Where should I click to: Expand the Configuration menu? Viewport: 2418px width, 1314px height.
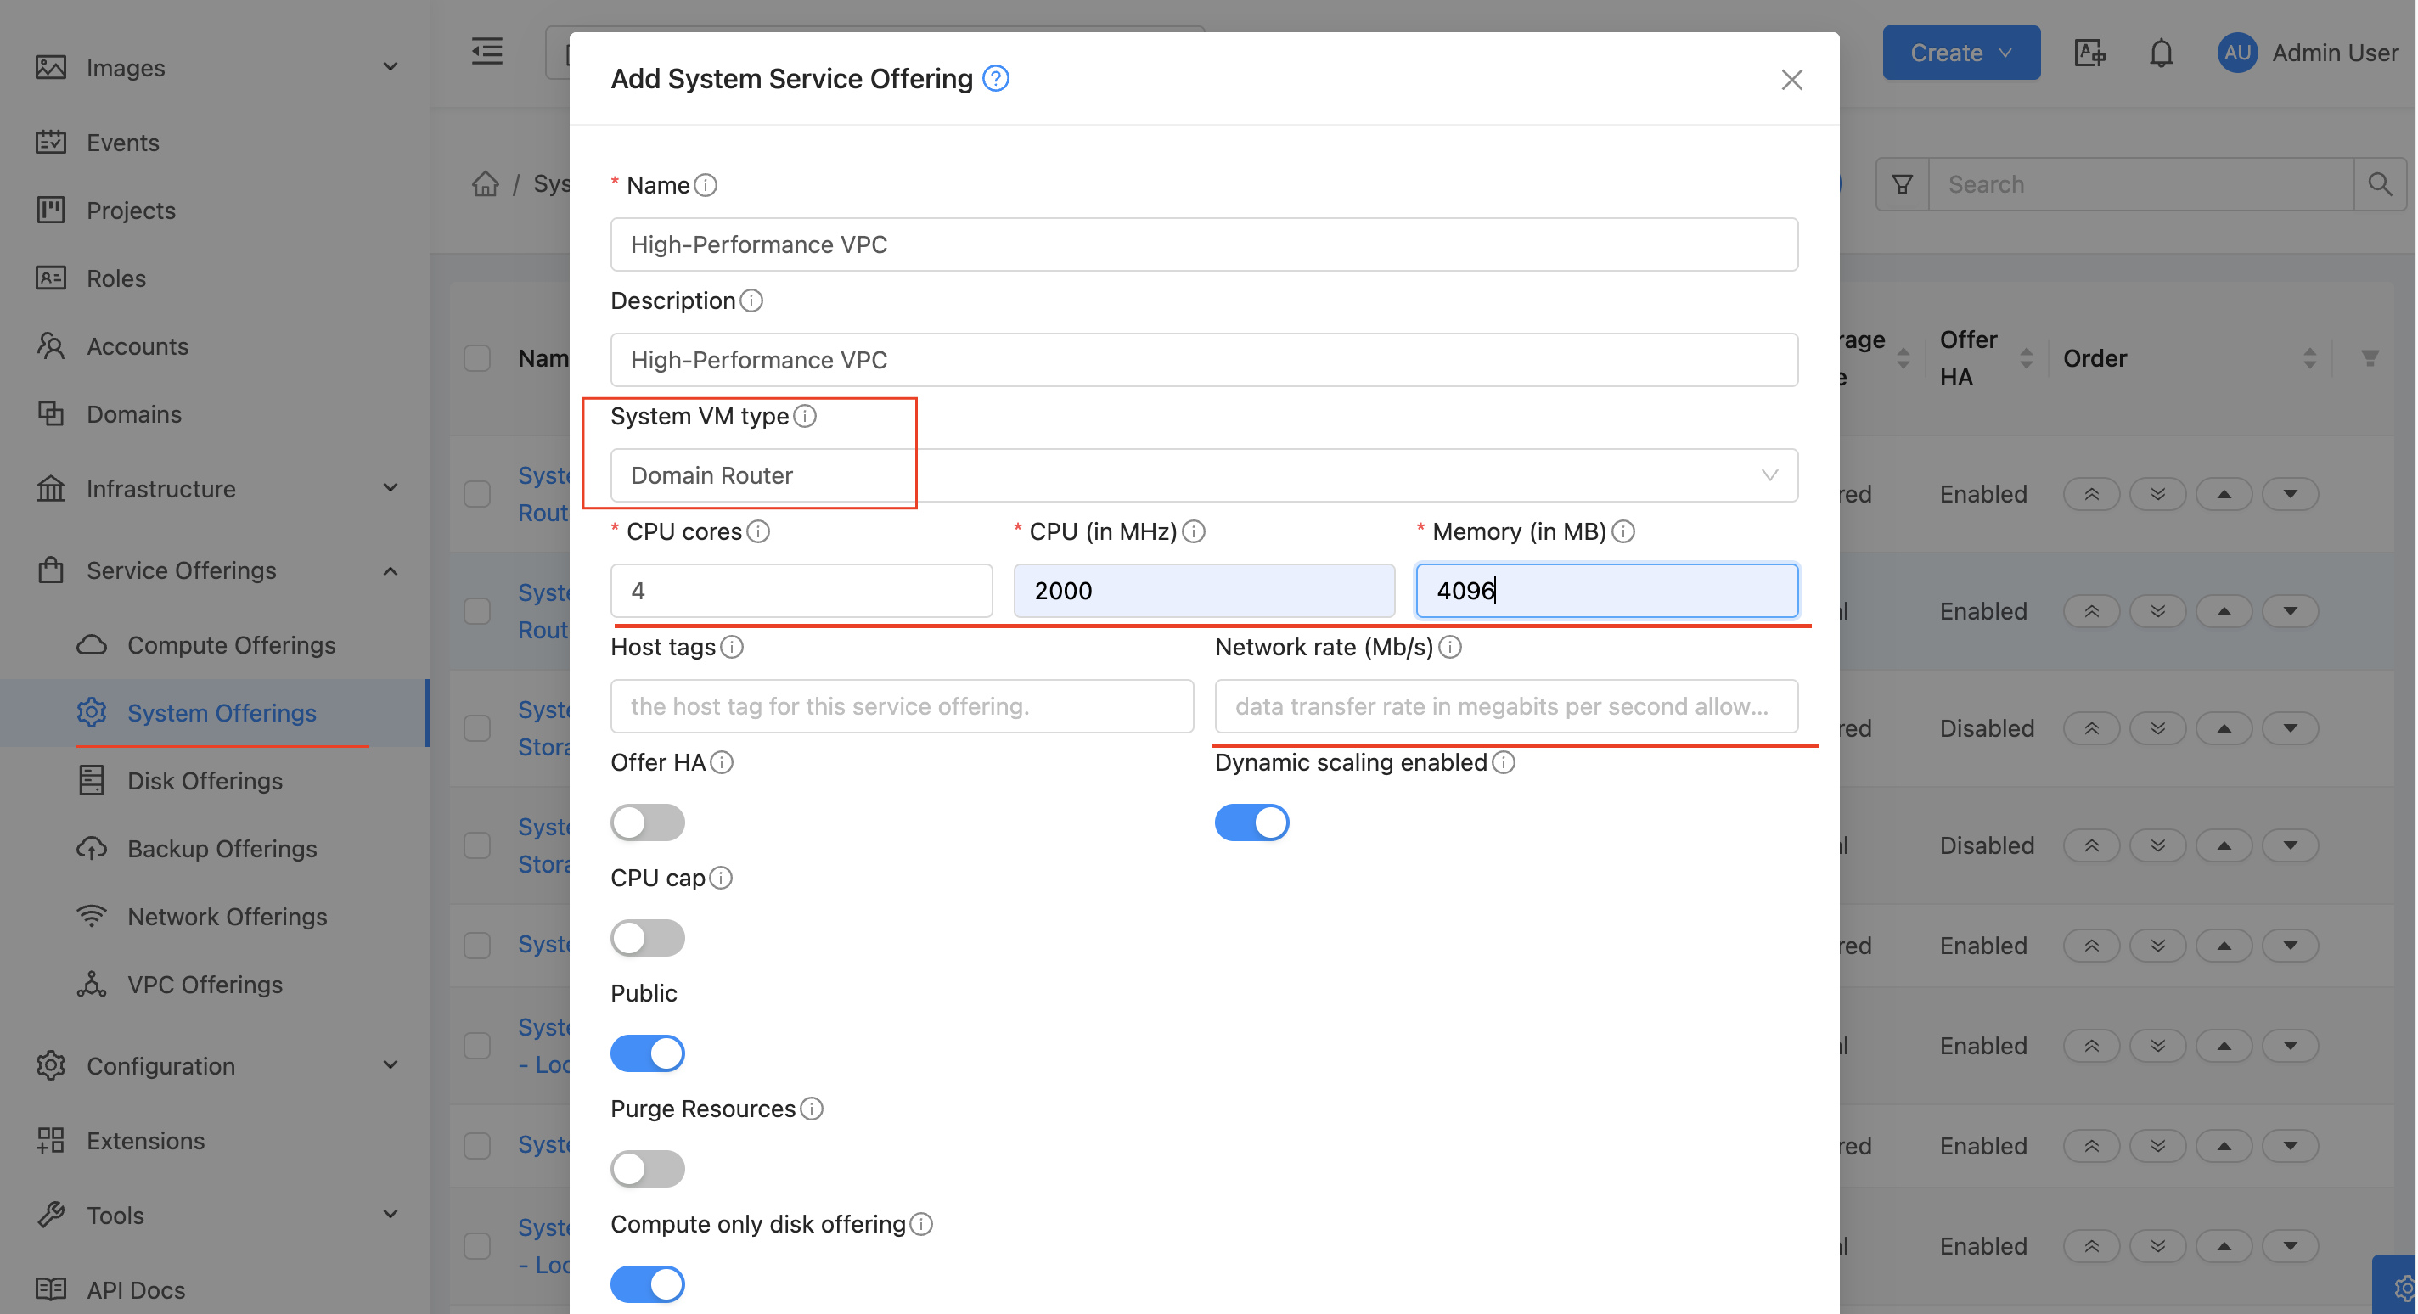[216, 1065]
